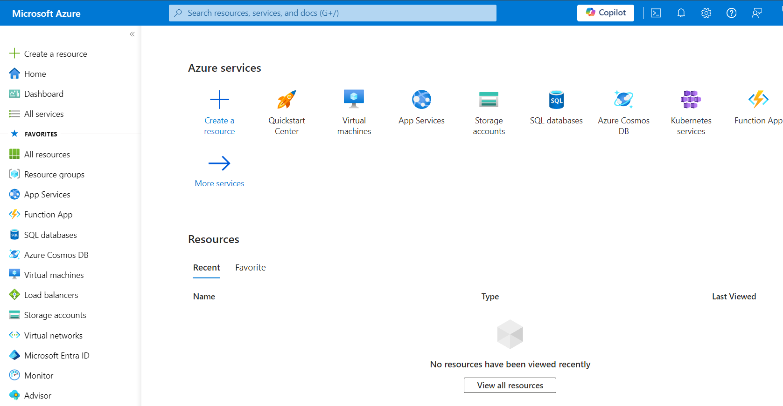
Task: Switch to the Favorite resources tab
Action: tap(250, 268)
